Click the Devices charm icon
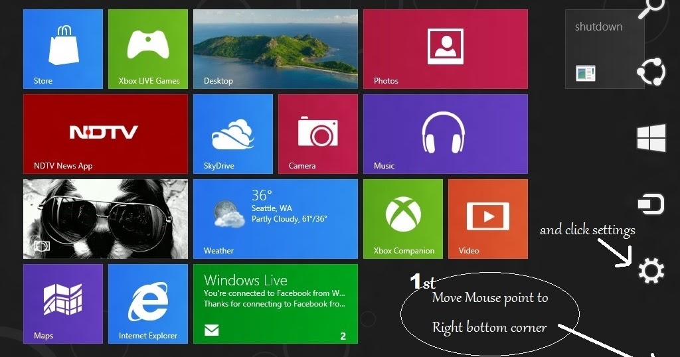 (x=651, y=204)
